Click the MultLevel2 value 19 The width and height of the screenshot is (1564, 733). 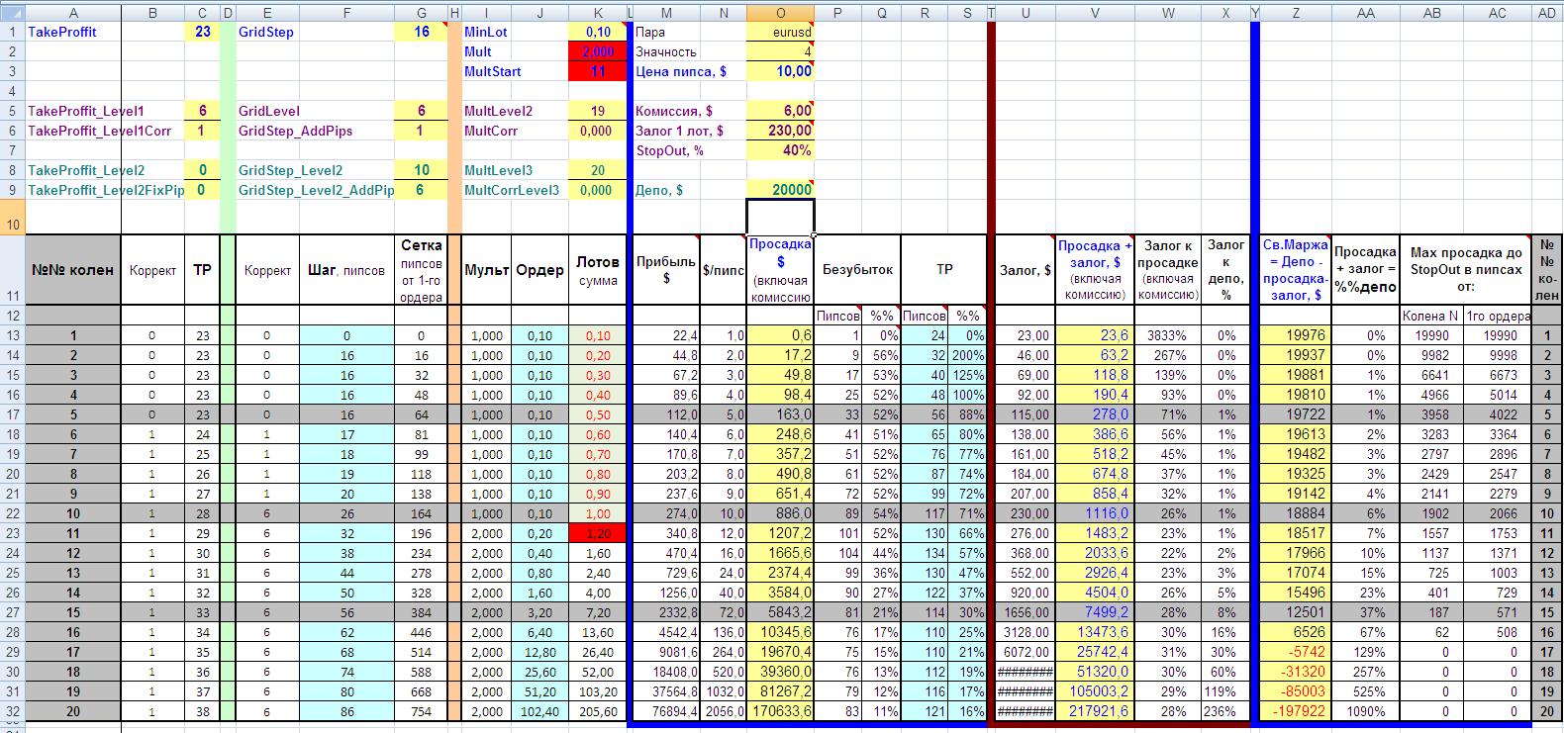click(x=598, y=111)
